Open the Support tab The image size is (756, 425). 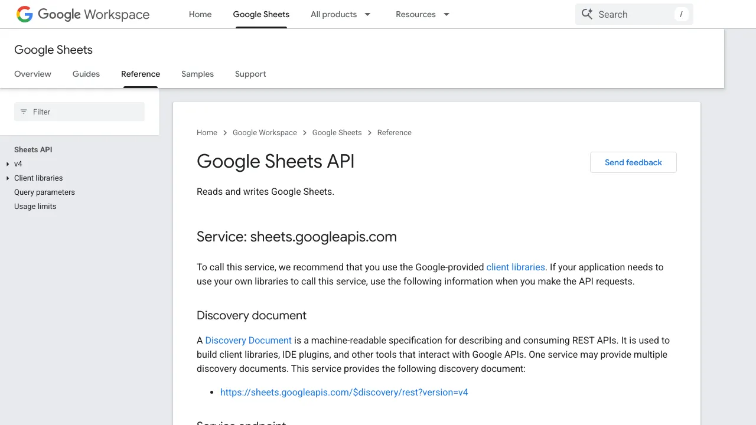click(x=250, y=74)
